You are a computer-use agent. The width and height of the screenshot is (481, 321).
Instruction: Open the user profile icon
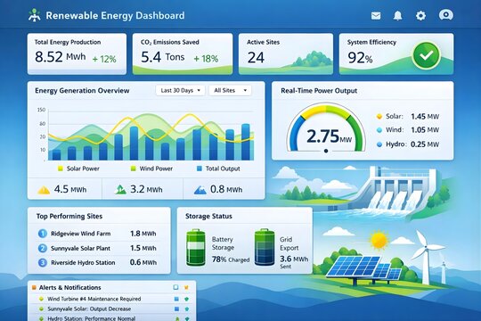click(446, 15)
